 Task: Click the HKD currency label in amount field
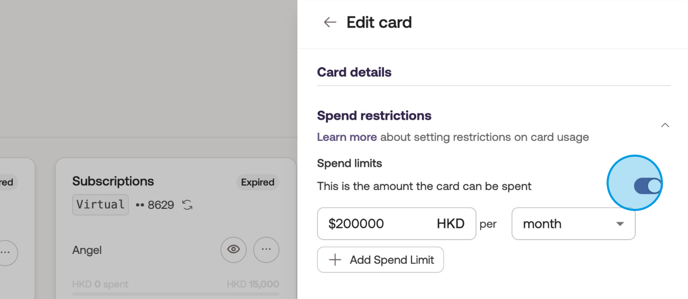click(450, 224)
